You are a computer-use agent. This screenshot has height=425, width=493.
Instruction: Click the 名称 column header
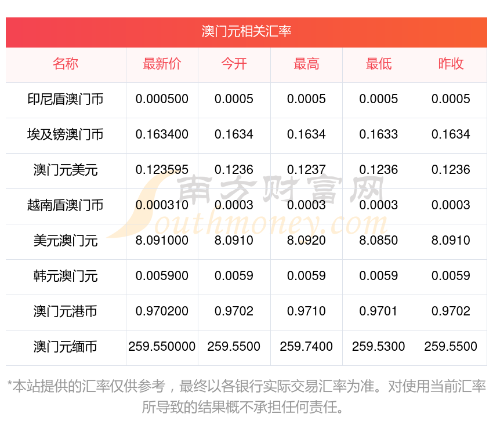point(66,64)
